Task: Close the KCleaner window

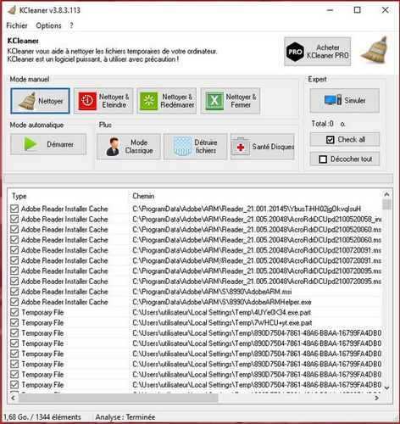Action: pos(385,10)
